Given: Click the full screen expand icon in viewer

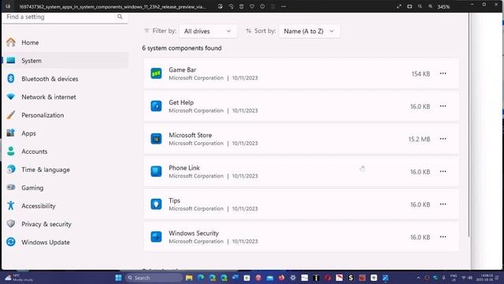Looking at the screenshot, I should tap(399, 6).
